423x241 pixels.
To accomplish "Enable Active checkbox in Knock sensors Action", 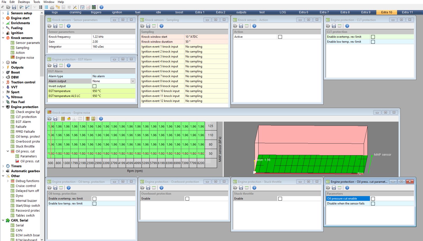I will (x=280, y=37).
